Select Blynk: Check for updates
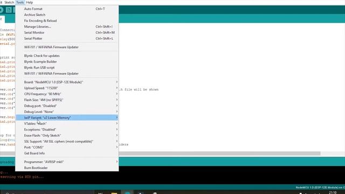Screen dimensions: 345x194 [x=67, y=56]
